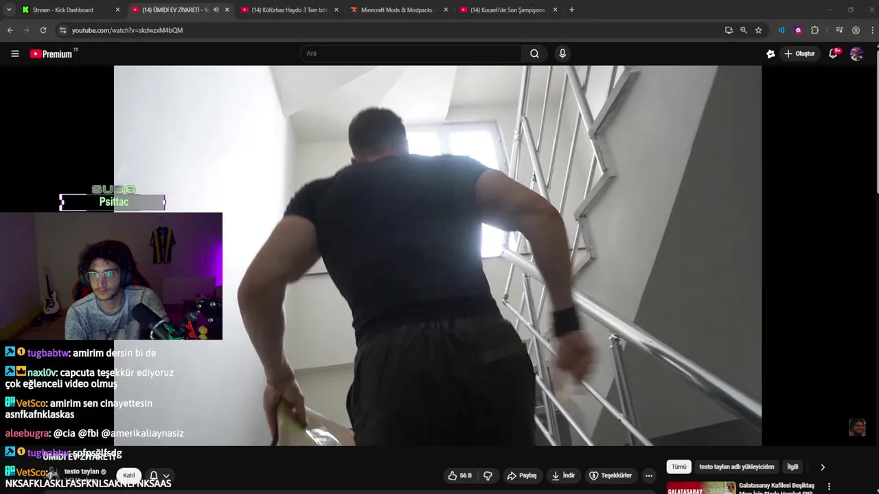
Task: Open Chrome three-dot menu
Action: (x=872, y=30)
